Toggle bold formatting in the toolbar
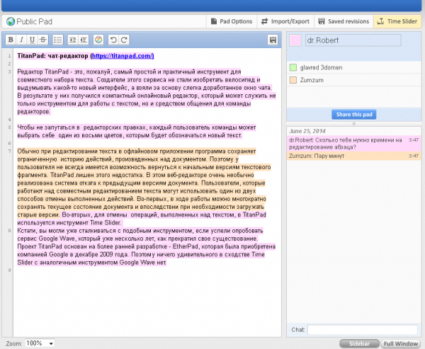This screenshot has width=425, height=349. 12,39
